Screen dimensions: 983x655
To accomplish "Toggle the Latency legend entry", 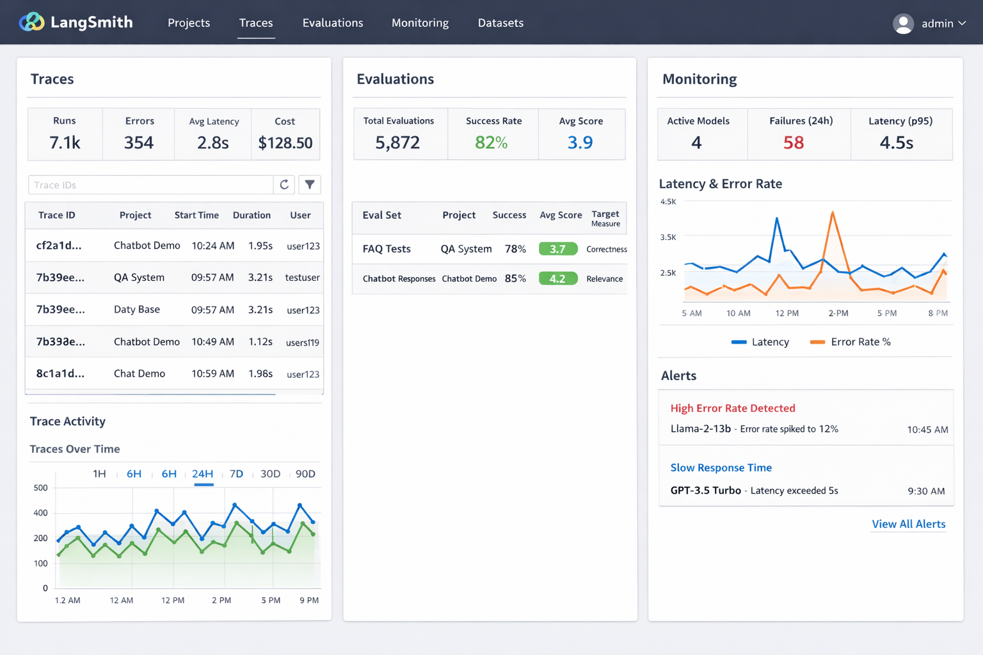I will (x=760, y=342).
